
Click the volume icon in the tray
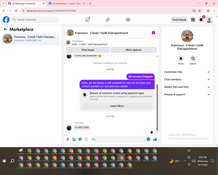[189, 150]
